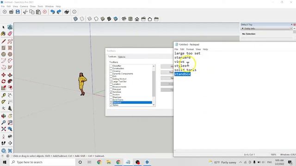The image size is (296, 166).
Task: Click toolbar list scroll-up arrow
Action: tap(154, 66)
